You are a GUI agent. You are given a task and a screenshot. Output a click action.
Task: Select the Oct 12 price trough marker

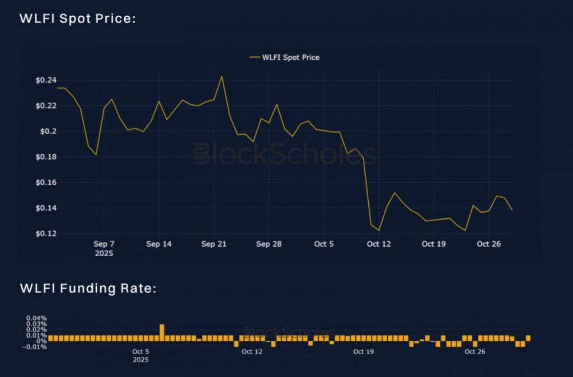378,229
